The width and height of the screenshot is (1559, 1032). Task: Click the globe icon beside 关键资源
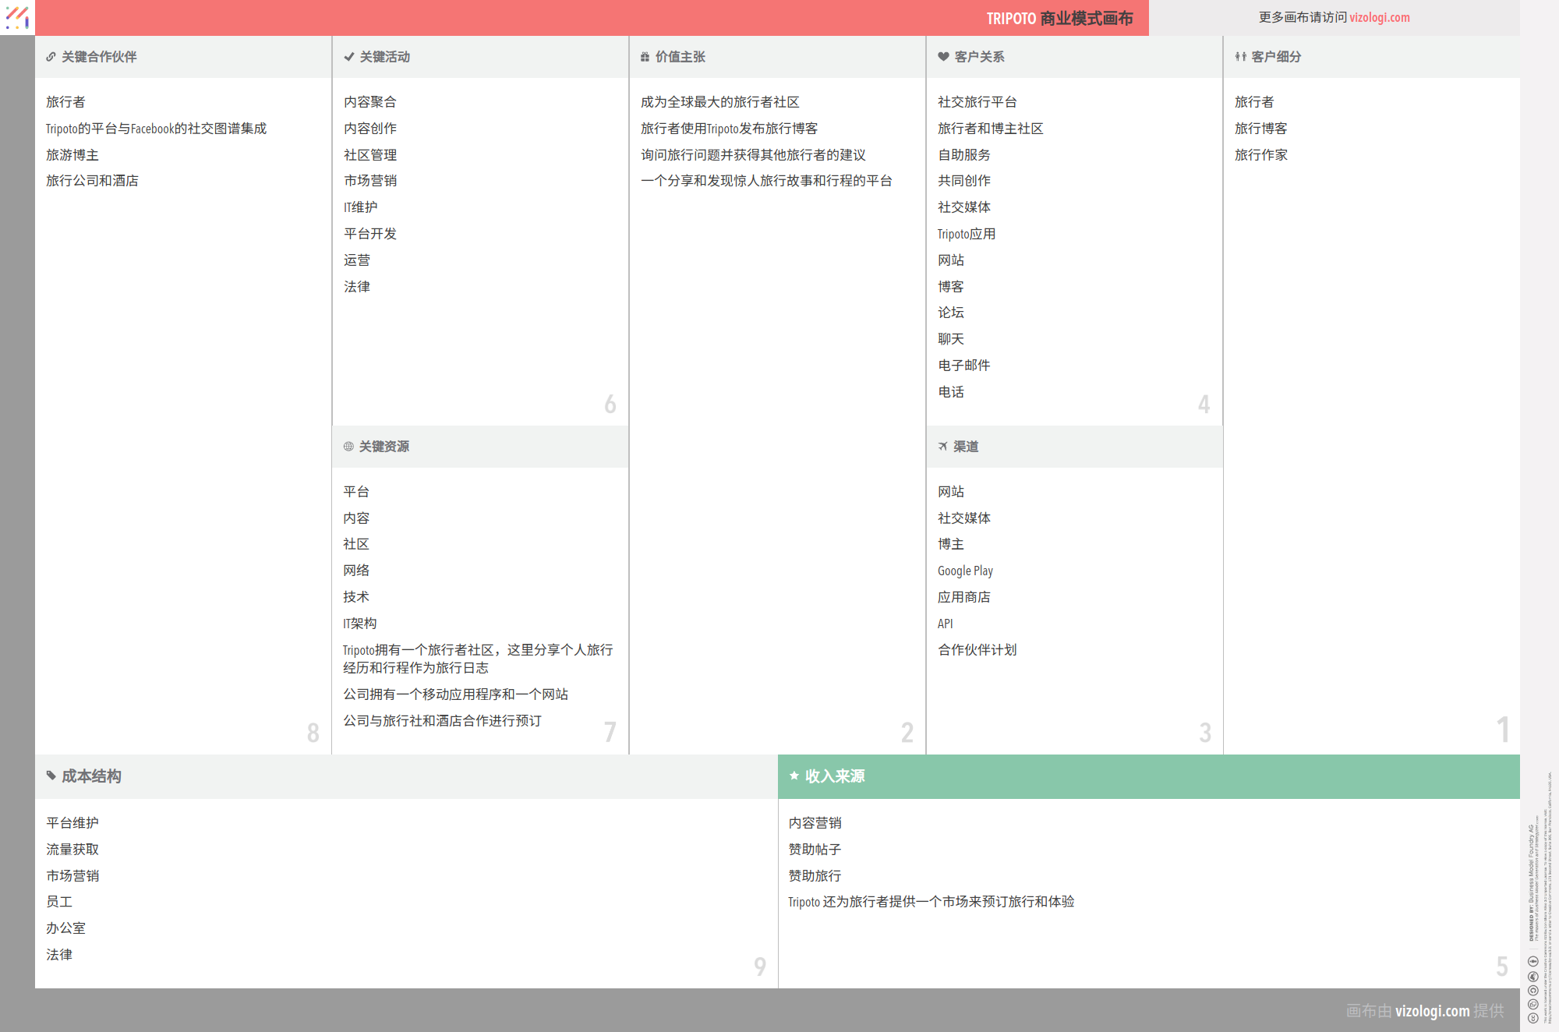348,447
